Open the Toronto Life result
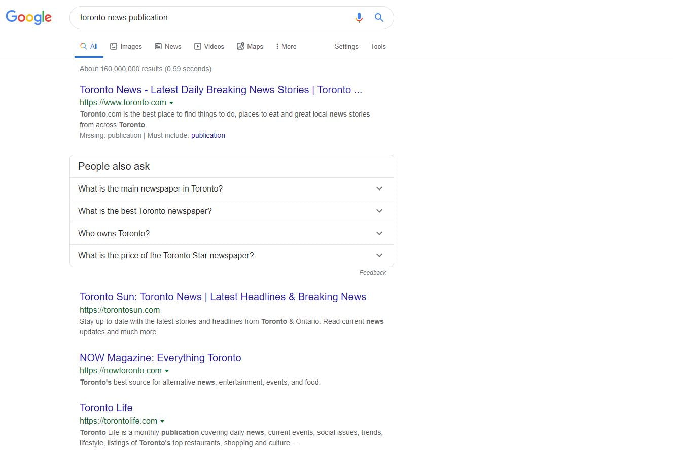This screenshot has height=456, width=673. (x=106, y=408)
